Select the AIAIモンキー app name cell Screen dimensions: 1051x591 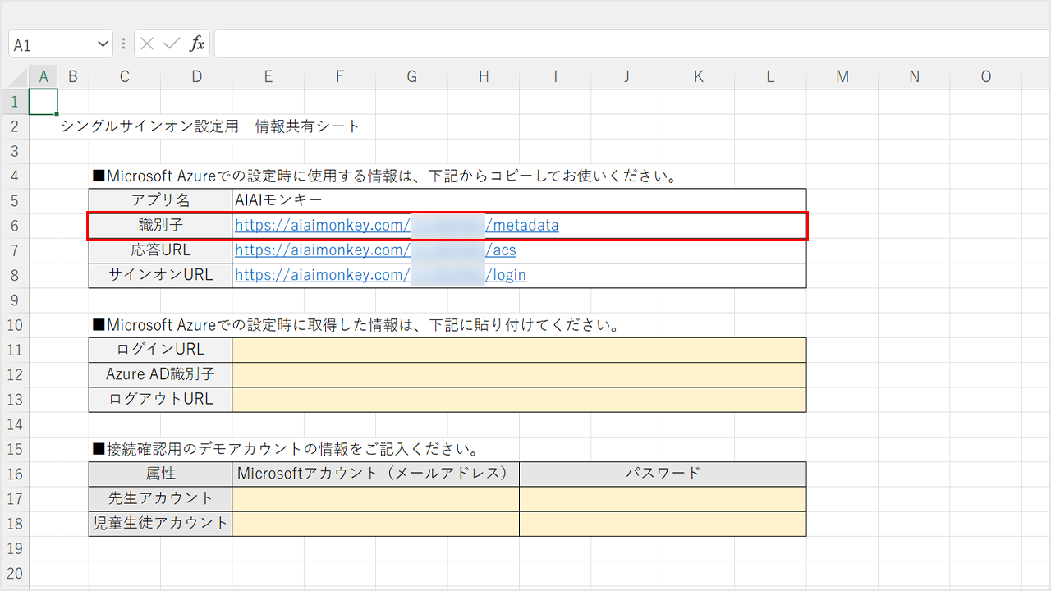coord(519,200)
